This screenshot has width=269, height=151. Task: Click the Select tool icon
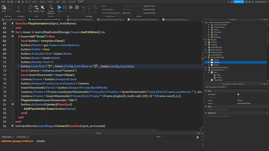point(42,8)
